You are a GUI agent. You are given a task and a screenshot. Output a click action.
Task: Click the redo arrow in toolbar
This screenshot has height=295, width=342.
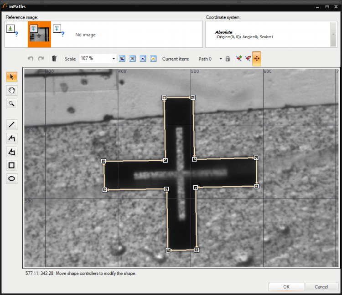tap(41, 59)
